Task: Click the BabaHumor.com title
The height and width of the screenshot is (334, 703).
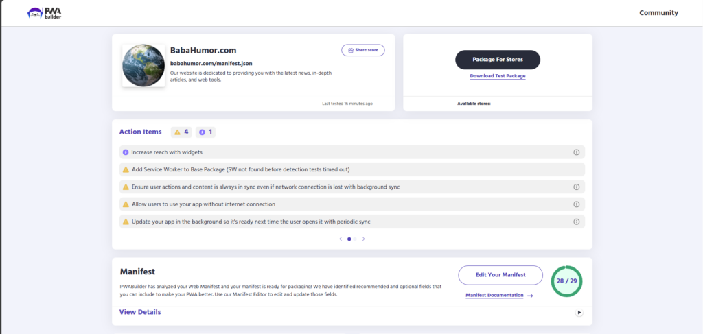Action: 203,51
